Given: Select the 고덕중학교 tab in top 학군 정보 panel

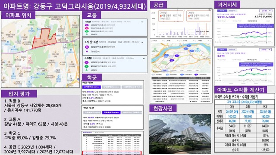Looking at the screenshot, I should tap(91, 87).
